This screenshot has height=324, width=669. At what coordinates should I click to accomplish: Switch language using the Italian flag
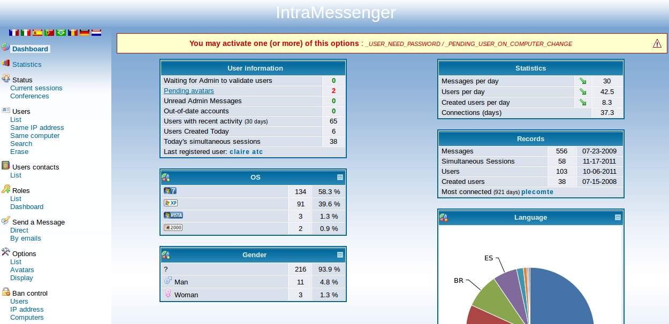tap(26, 33)
